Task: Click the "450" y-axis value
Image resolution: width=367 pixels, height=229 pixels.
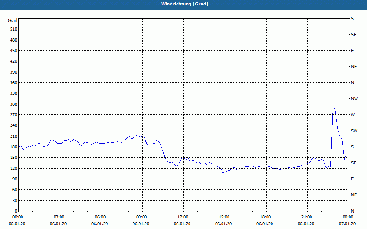Action: pos(14,51)
